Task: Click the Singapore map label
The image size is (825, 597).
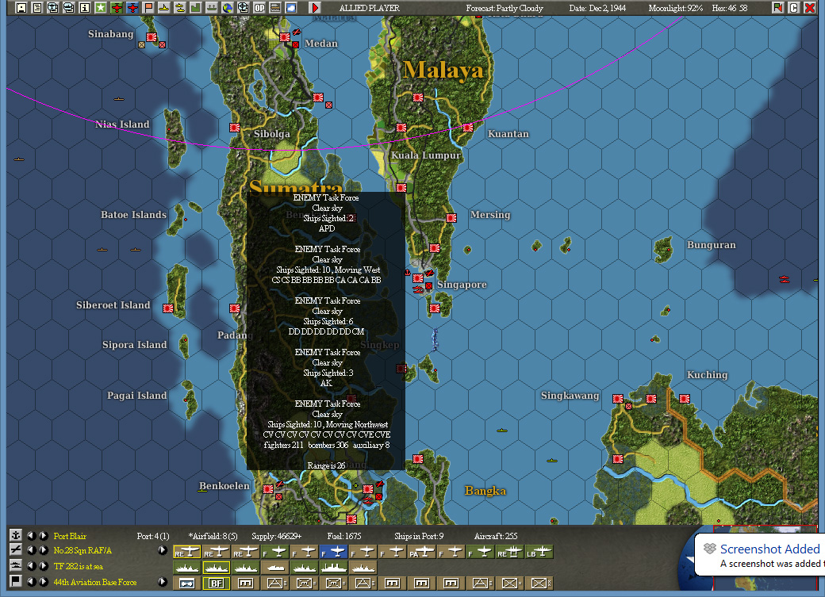Action: [462, 285]
